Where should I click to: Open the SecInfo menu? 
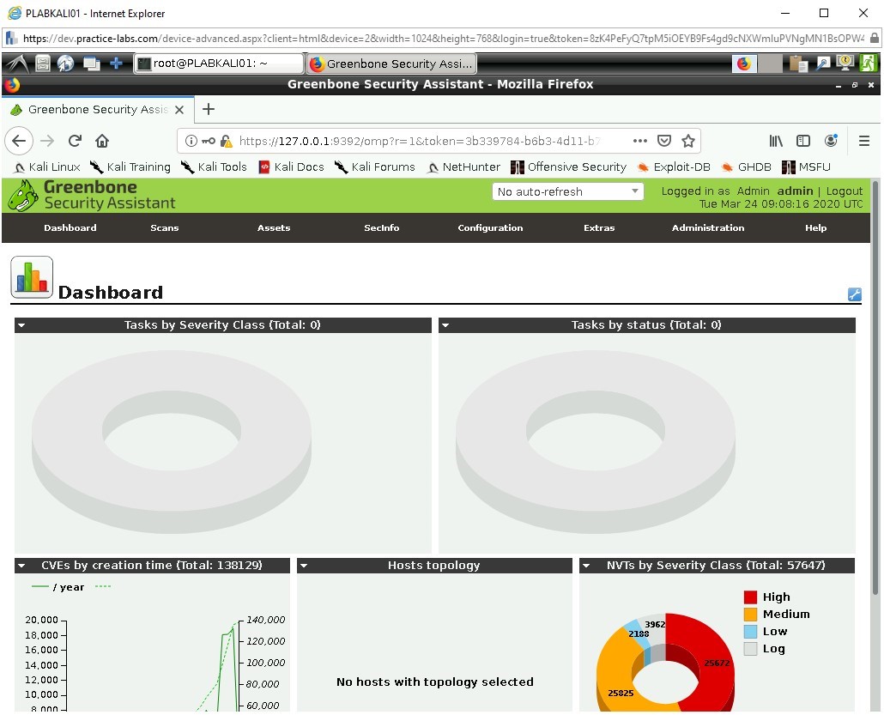(381, 227)
